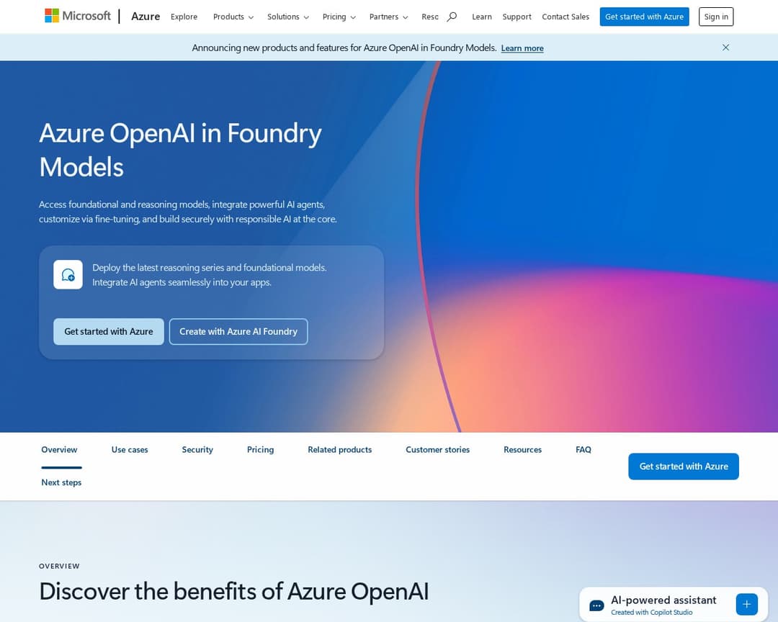
Task: Open the search magnifier icon
Action: [452, 17]
